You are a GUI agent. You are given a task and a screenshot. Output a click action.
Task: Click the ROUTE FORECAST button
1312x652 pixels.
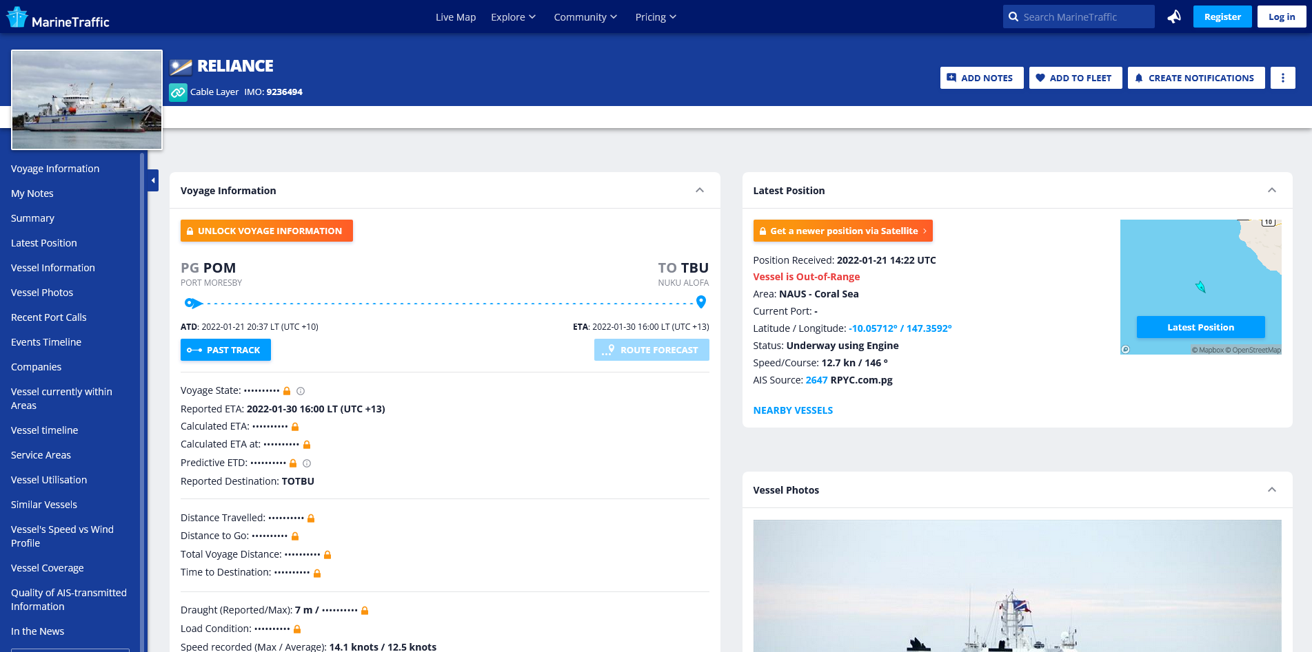coord(652,350)
